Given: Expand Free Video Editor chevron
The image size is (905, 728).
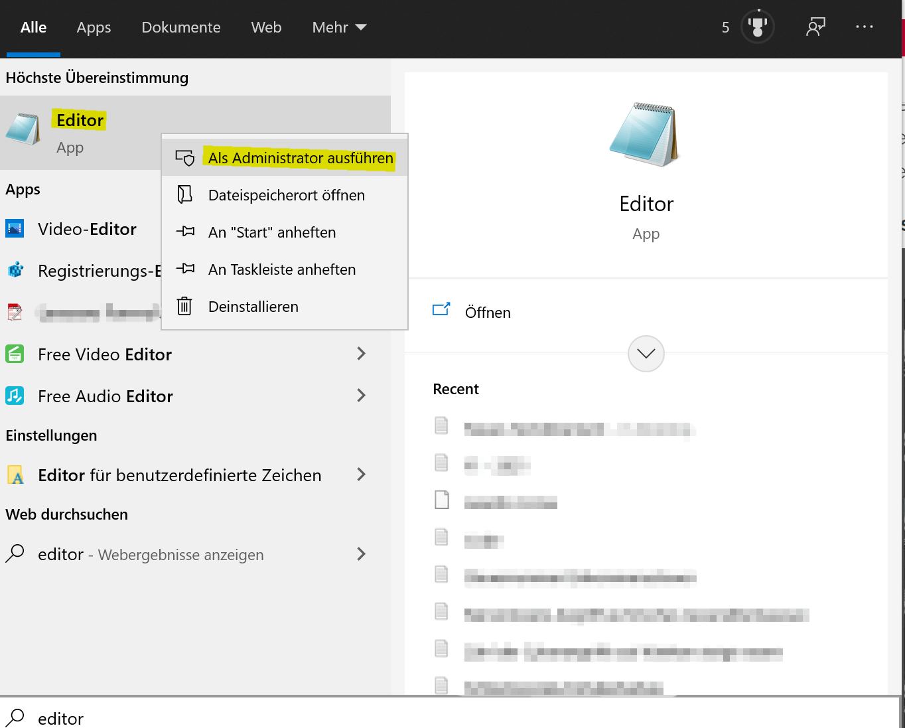Looking at the screenshot, I should 362,354.
